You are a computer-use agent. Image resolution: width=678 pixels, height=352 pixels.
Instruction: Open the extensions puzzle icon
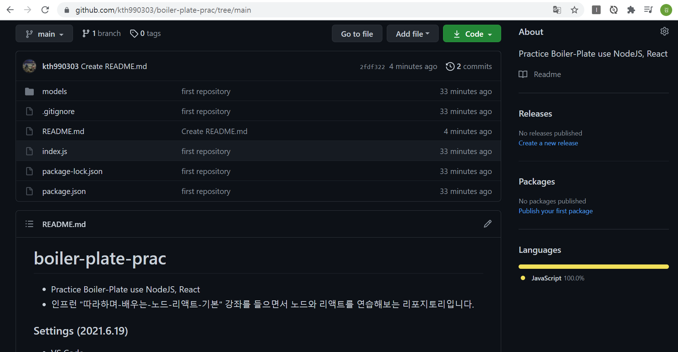(631, 10)
